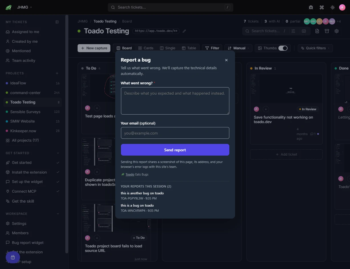
Task: Switch to Cards view
Action: [x=146, y=48]
